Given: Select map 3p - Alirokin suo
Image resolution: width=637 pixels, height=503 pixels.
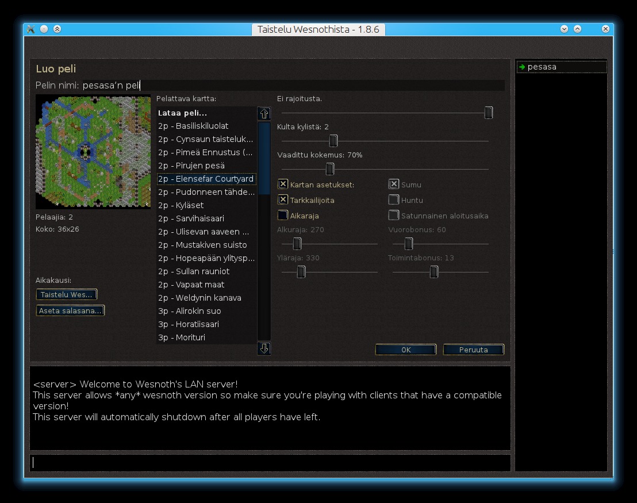Looking at the screenshot, I should (x=206, y=311).
